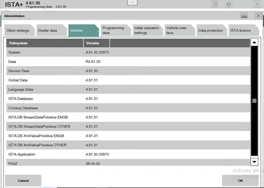Image resolution: width=264 pixels, height=188 pixels.
Task: Open the Programming data tab
Action: pos(116,30)
